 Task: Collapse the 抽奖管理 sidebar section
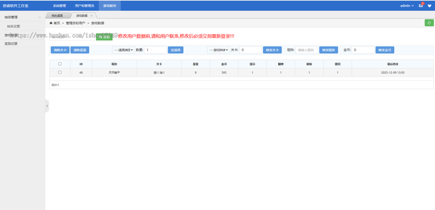tap(40, 17)
